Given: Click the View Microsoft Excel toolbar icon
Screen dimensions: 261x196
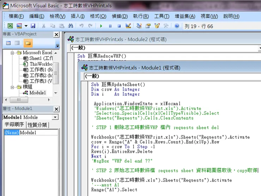Looking at the screenshot, I should 10,26.
